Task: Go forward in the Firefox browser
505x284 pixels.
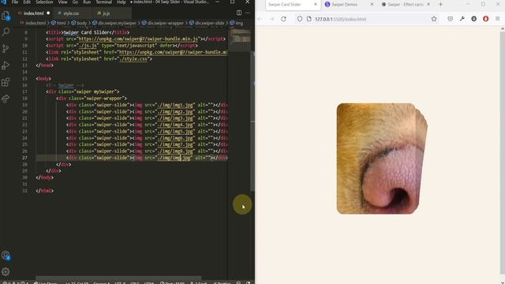Action: [x=271, y=19]
